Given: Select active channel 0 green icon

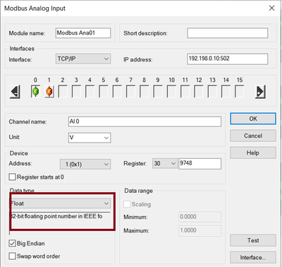Looking at the screenshot, I should click(35, 91).
